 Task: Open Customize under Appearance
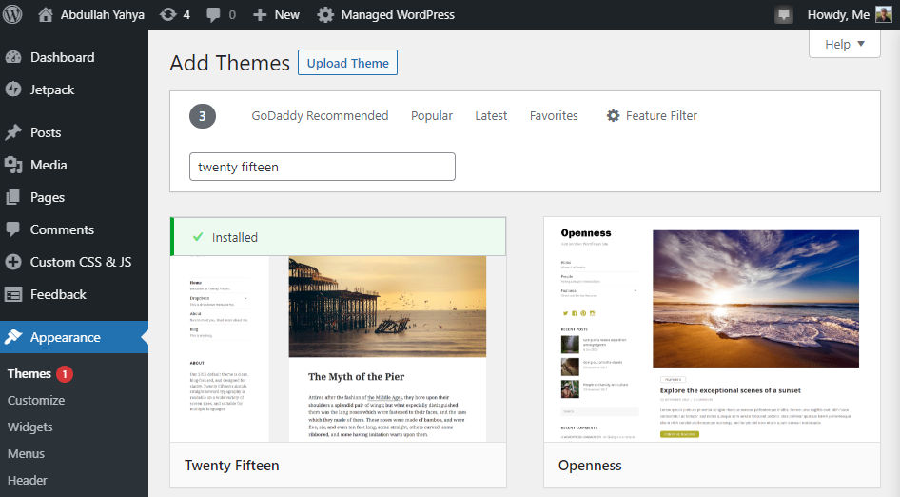coord(36,401)
